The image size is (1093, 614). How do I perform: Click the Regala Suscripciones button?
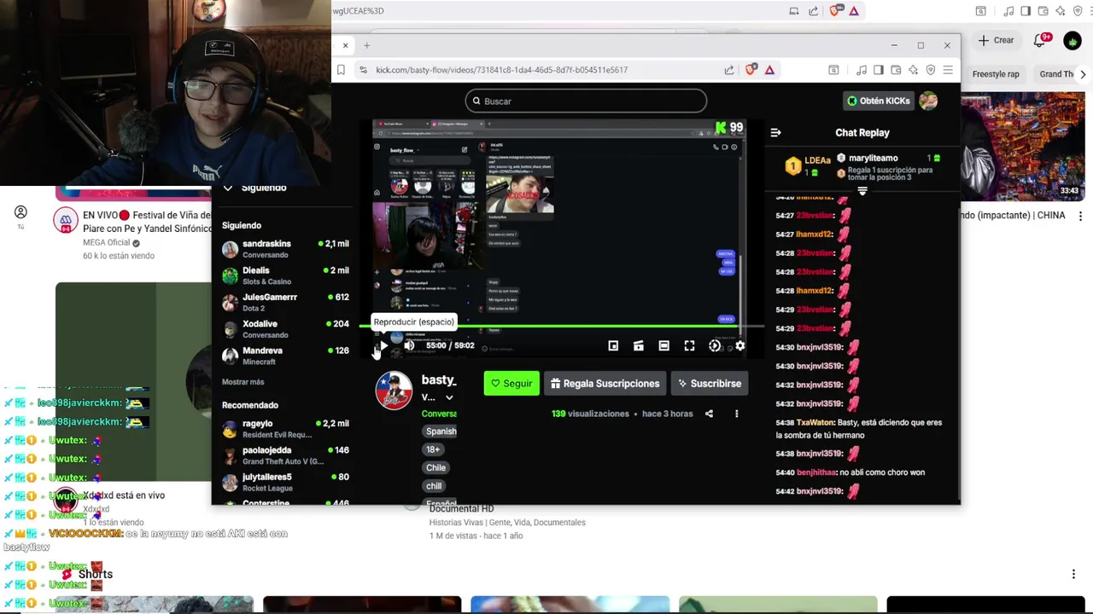coord(605,384)
